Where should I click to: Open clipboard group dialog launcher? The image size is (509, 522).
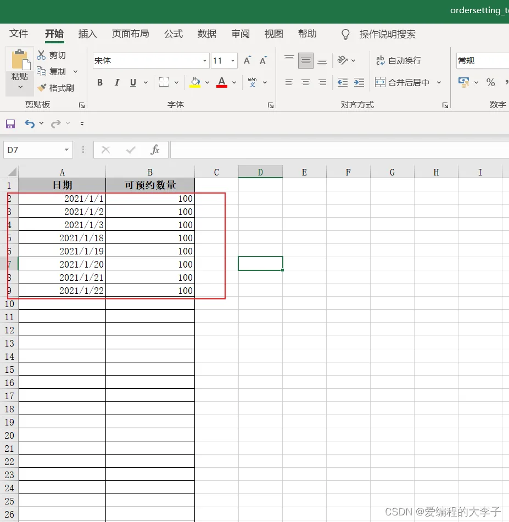[82, 105]
